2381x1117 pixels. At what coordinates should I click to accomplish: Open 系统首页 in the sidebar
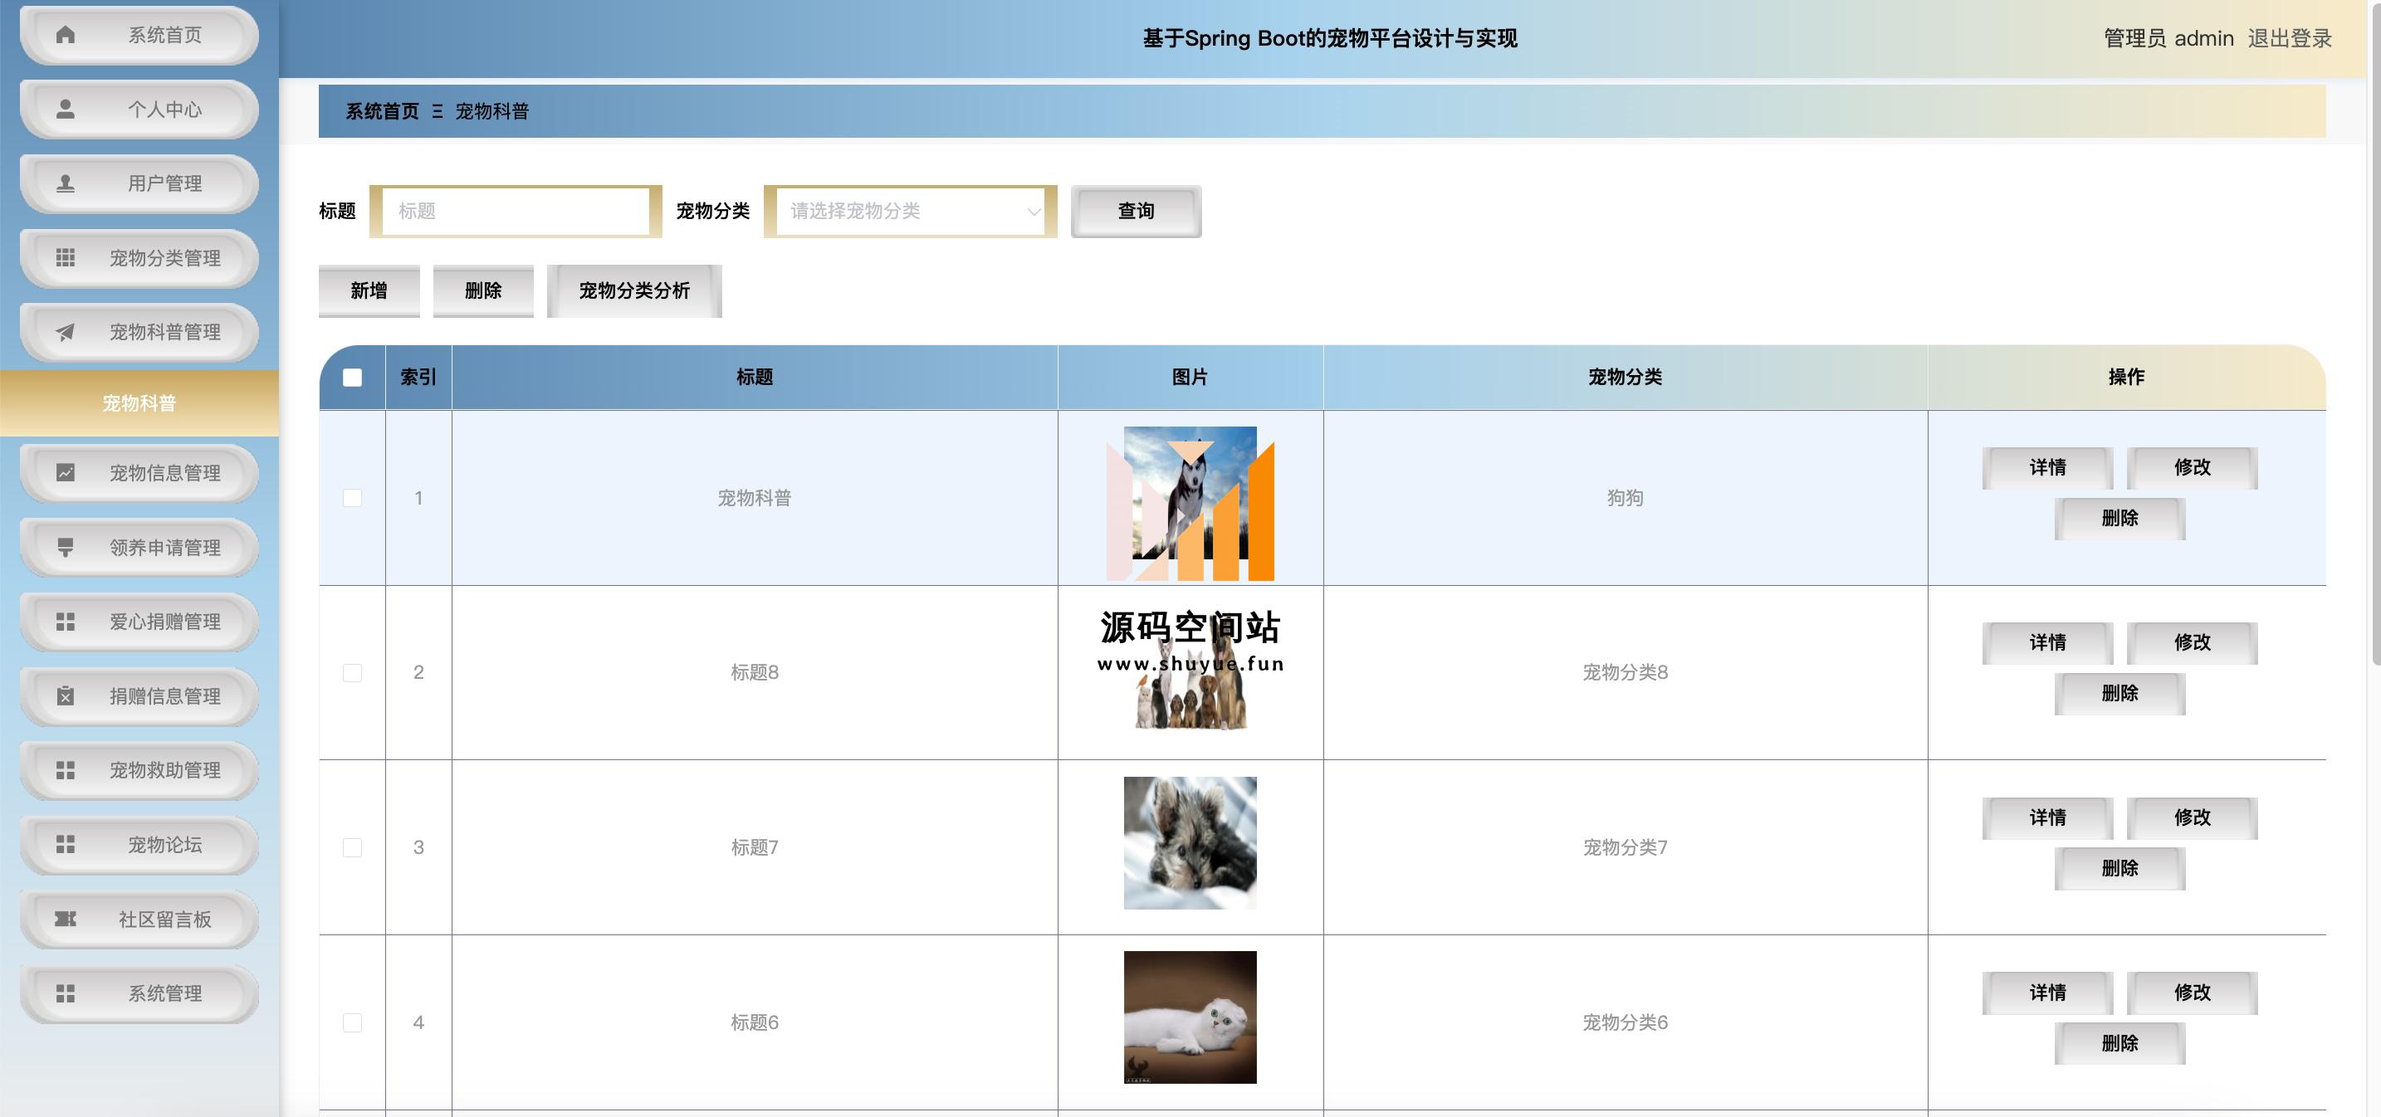coord(139,35)
